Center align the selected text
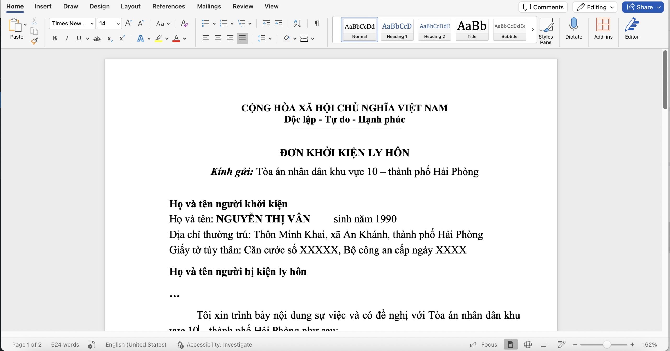Screen dimensions: 670x351 [218, 38]
